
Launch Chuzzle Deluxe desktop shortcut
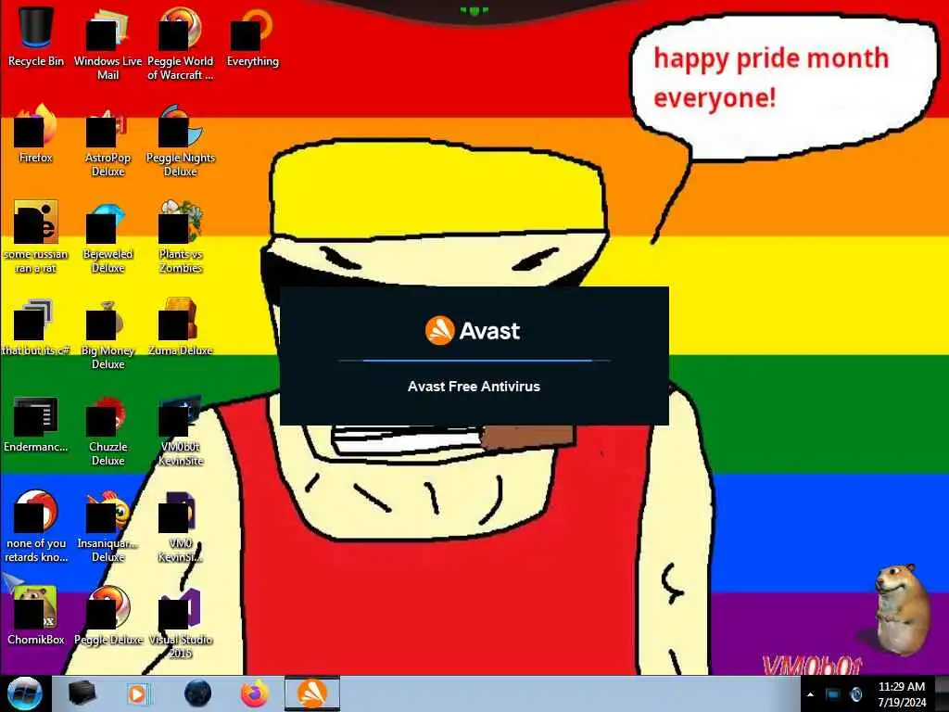click(x=108, y=430)
